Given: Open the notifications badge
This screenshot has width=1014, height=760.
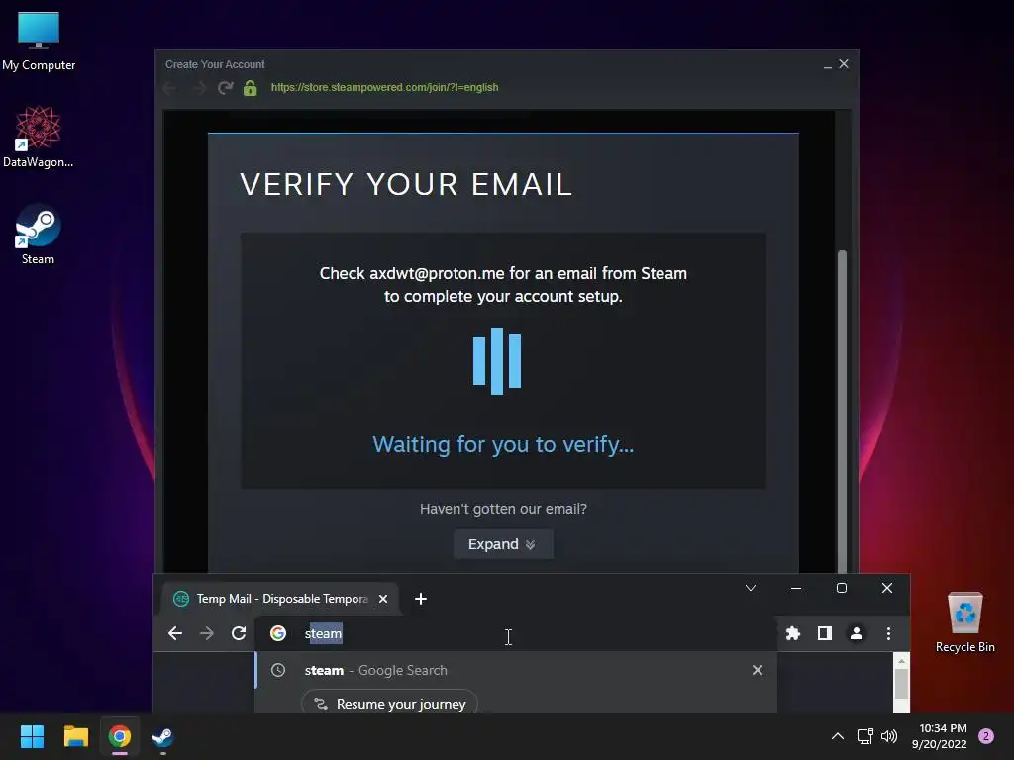Looking at the screenshot, I should coord(986,736).
